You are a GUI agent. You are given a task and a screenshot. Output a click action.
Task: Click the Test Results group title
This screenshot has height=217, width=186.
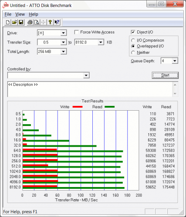click(x=92, y=101)
